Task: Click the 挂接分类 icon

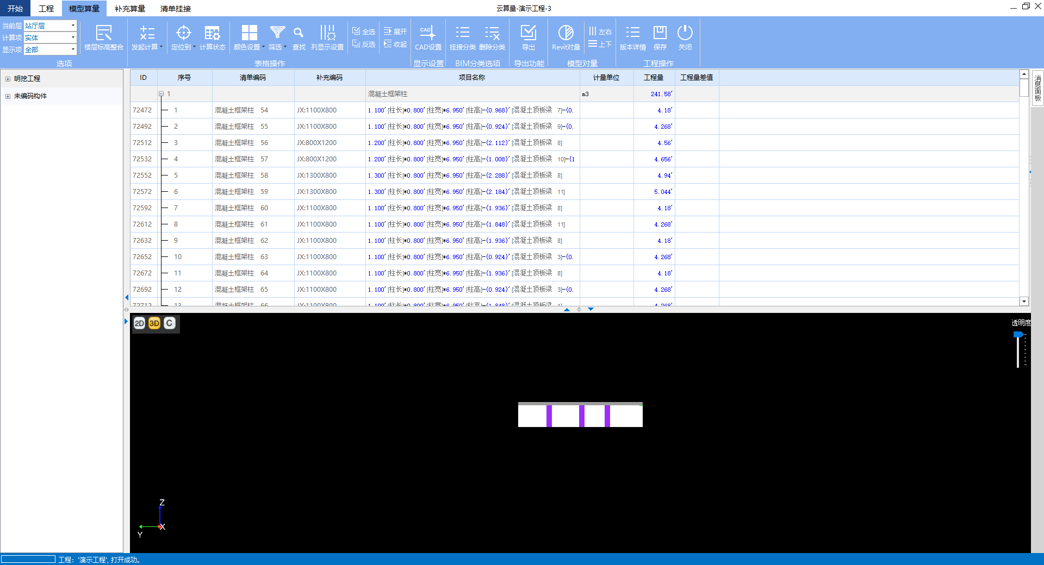Action: 462,34
